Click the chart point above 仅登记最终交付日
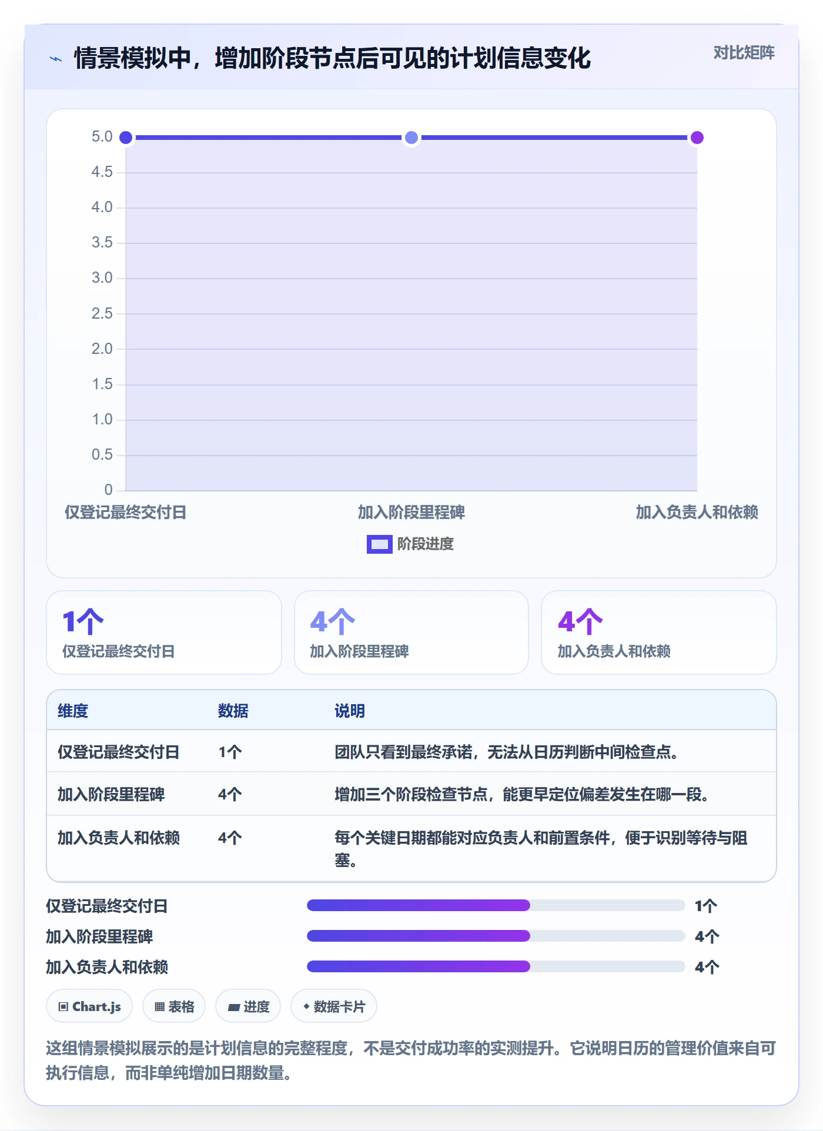Screen dimensions: 823x1131 (x=126, y=138)
